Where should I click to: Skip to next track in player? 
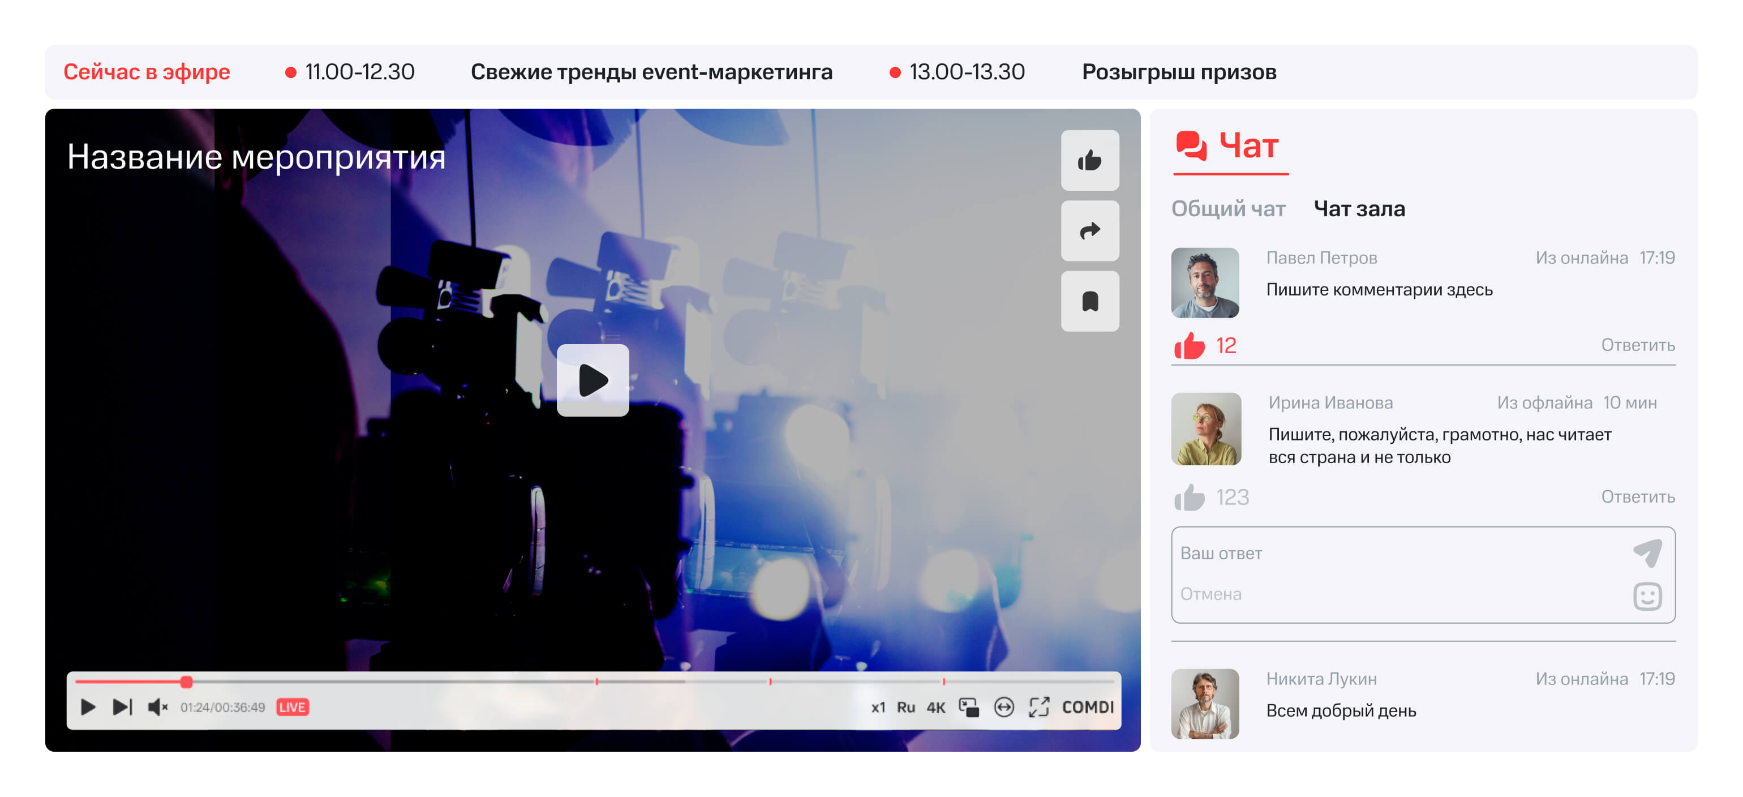pyautogui.click(x=122, y=707)
